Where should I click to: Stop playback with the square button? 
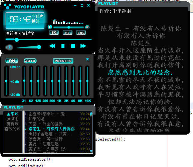tap(73, 46)
